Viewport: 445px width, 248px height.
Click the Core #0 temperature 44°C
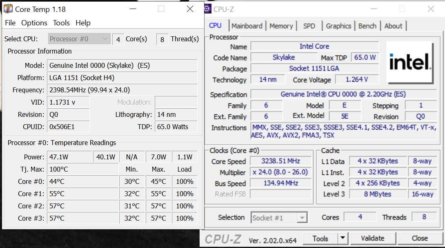click(82, 181)
